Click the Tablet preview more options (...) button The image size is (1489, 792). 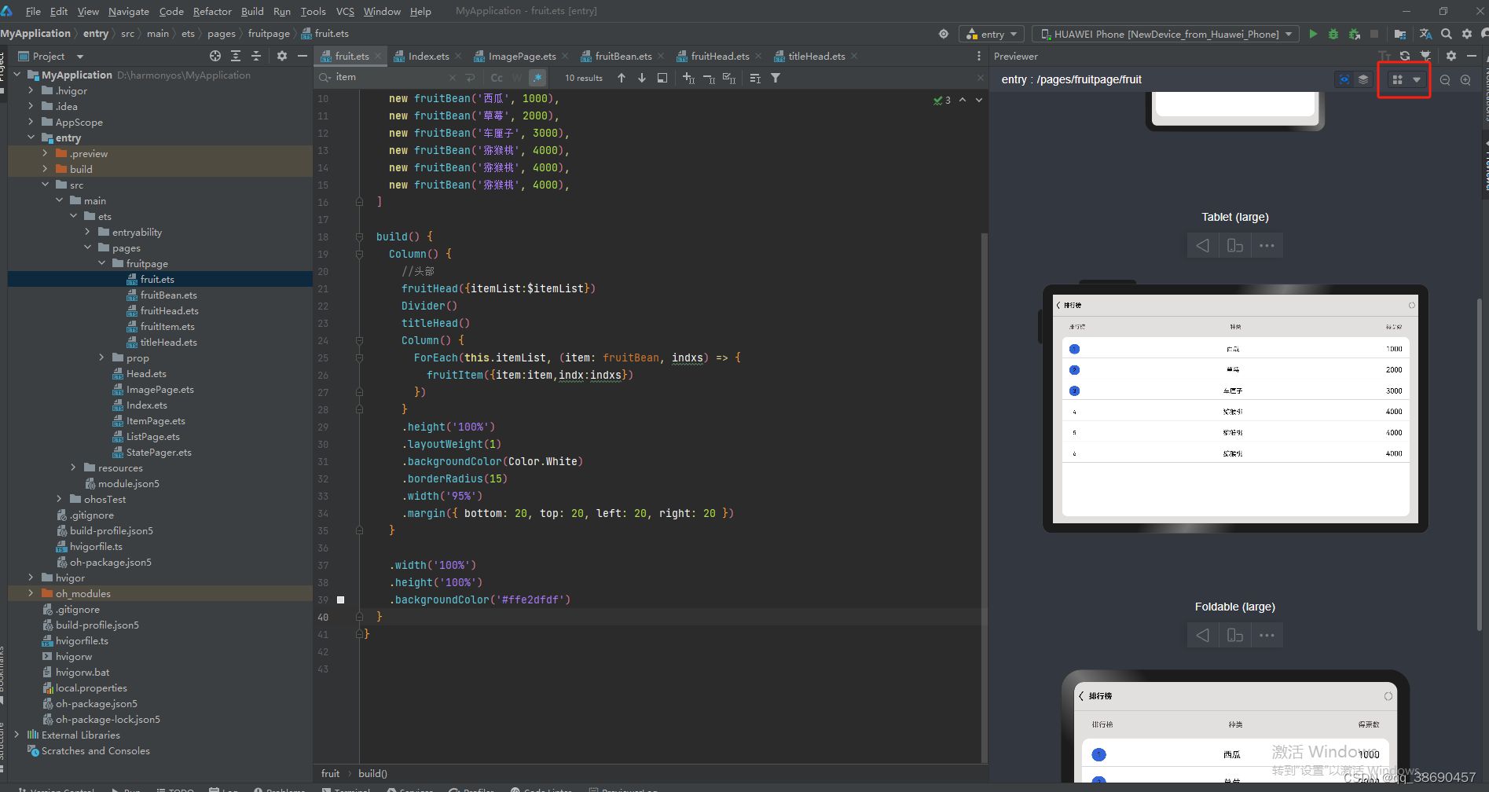coord(1267,246)
